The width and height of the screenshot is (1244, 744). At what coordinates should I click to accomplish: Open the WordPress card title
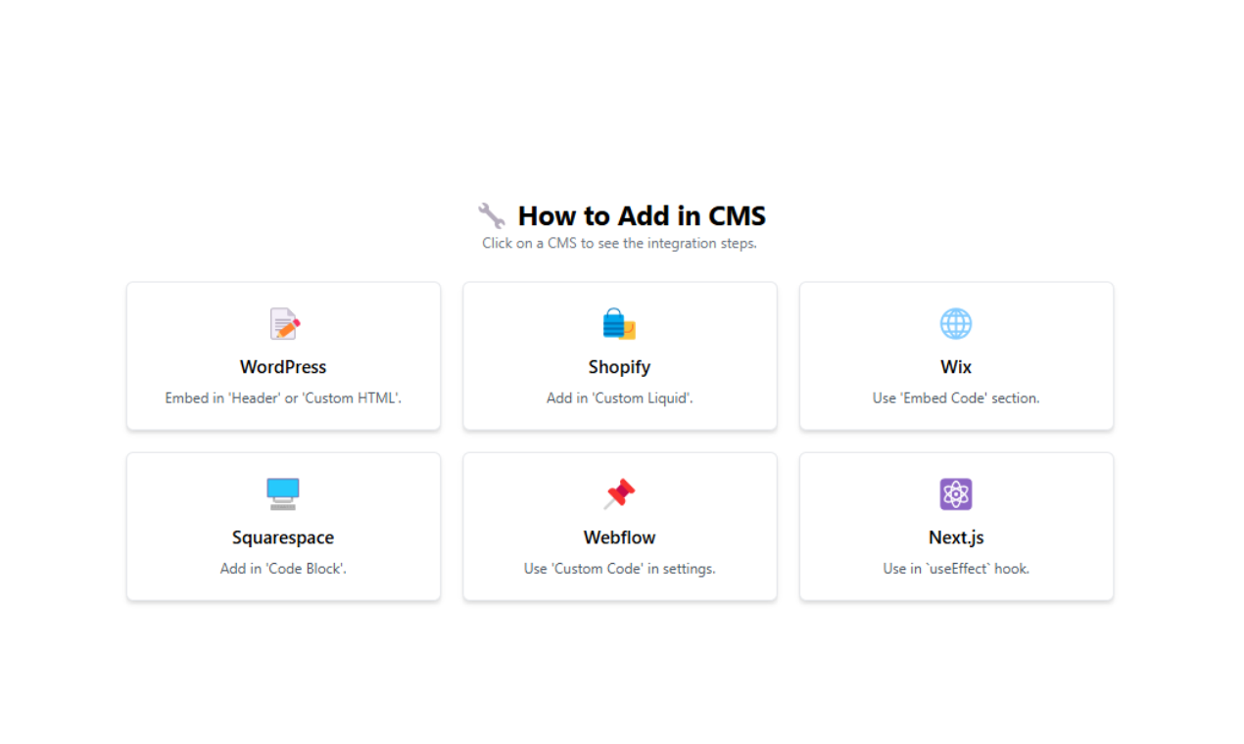[283, 367]
